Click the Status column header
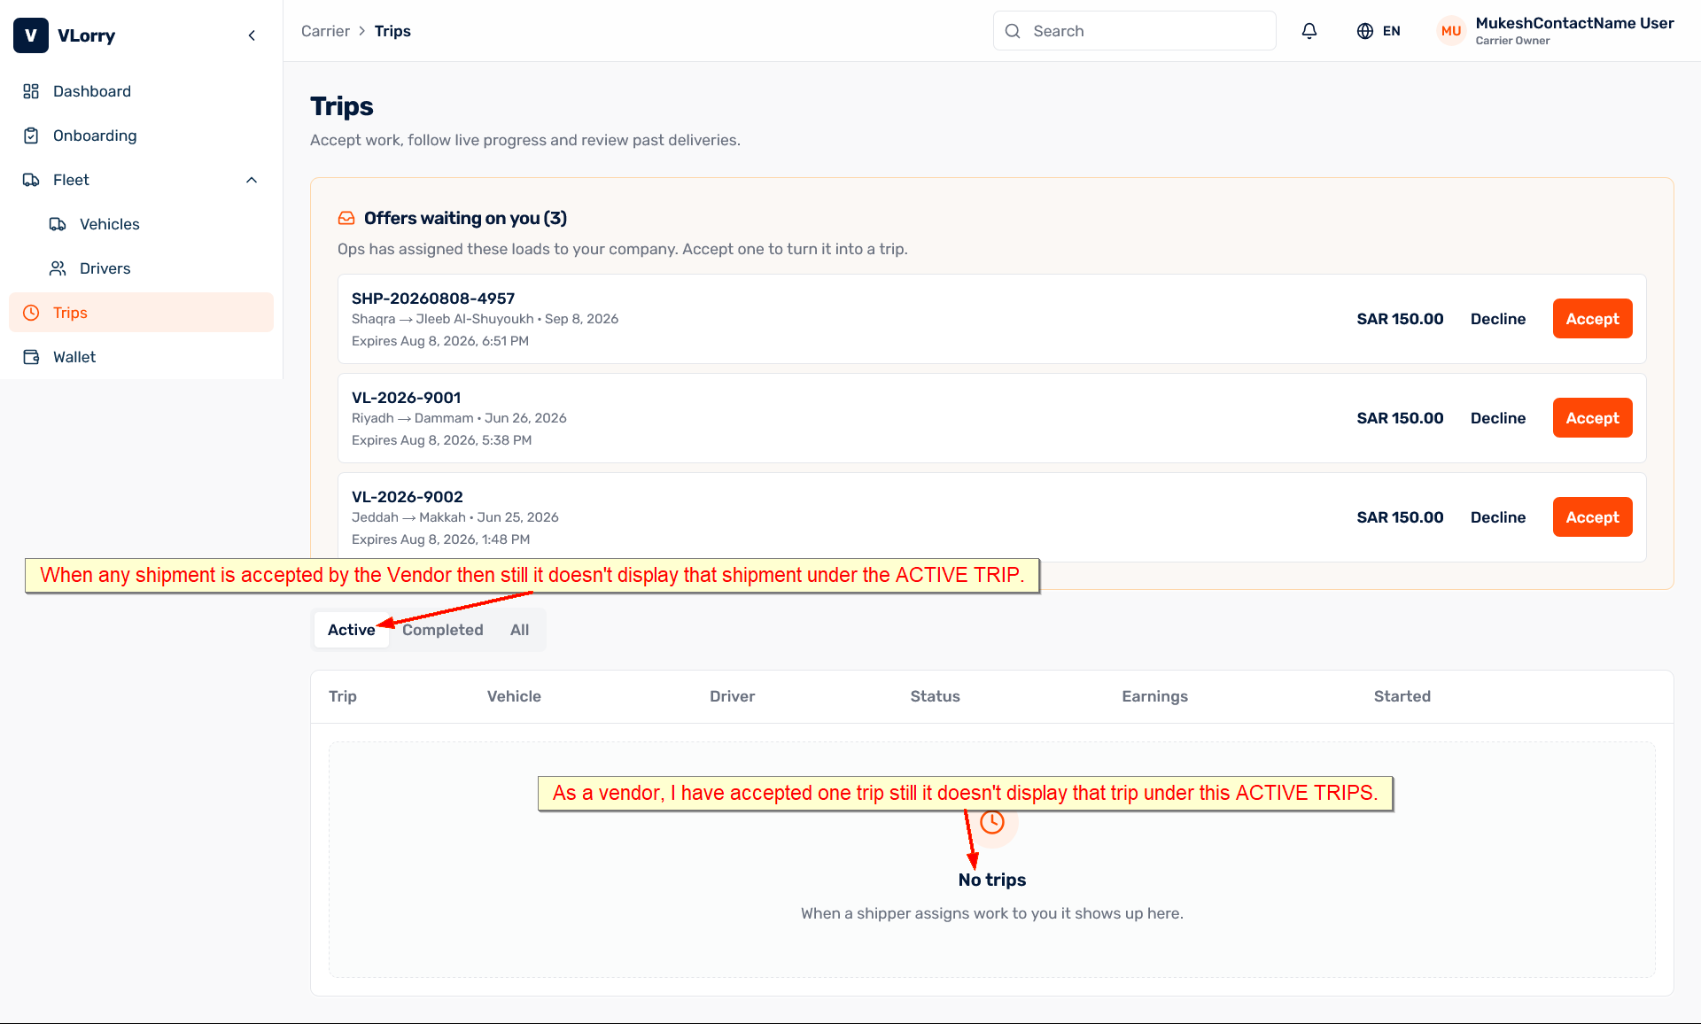 935,696
